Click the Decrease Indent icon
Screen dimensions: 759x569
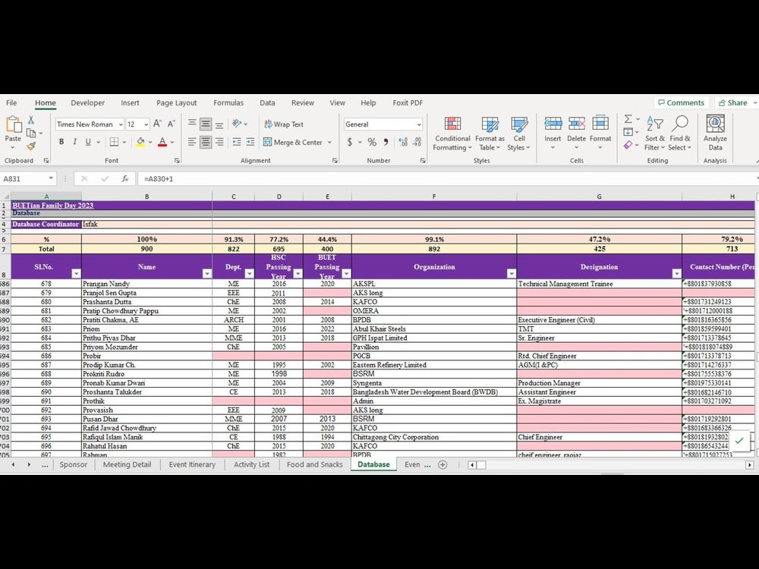(237, 142)
